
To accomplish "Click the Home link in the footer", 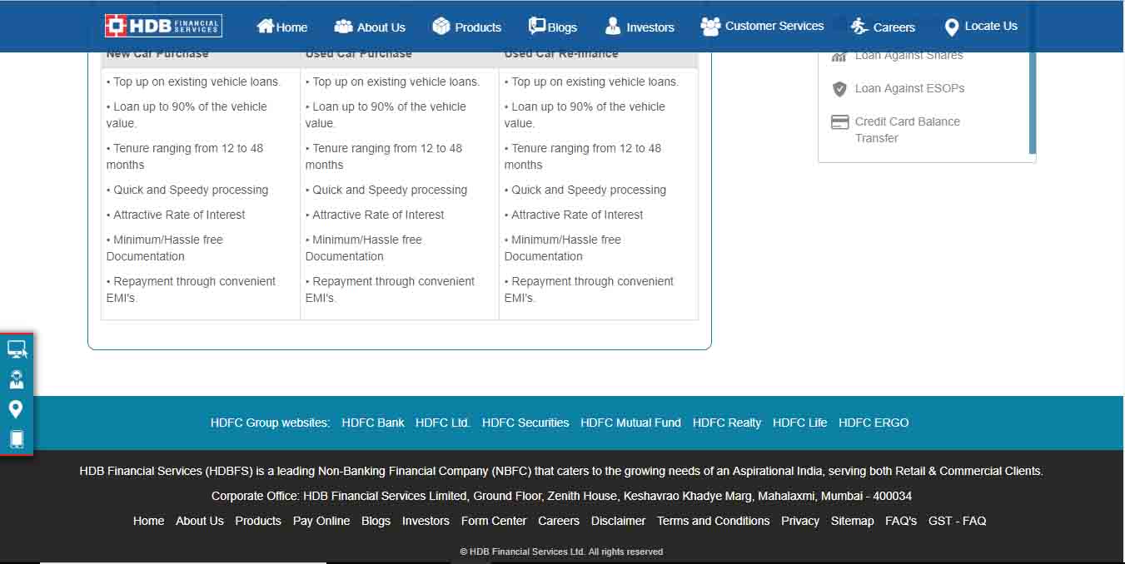I will (x=148, y=521).
